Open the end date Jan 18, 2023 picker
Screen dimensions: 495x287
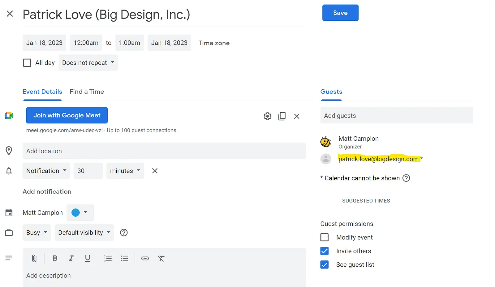tap(169, 43)
